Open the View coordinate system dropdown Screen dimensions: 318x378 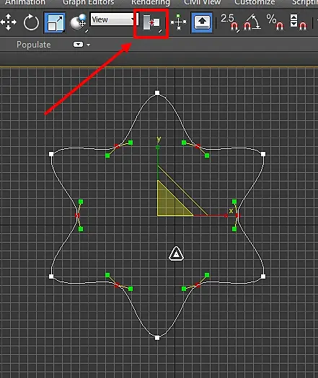[113, 19]
